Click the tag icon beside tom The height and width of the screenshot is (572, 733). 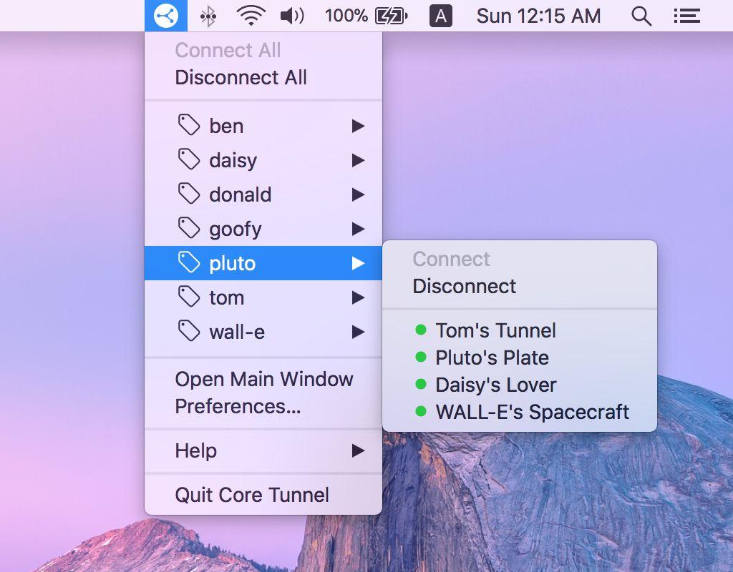tap(189, 297)
